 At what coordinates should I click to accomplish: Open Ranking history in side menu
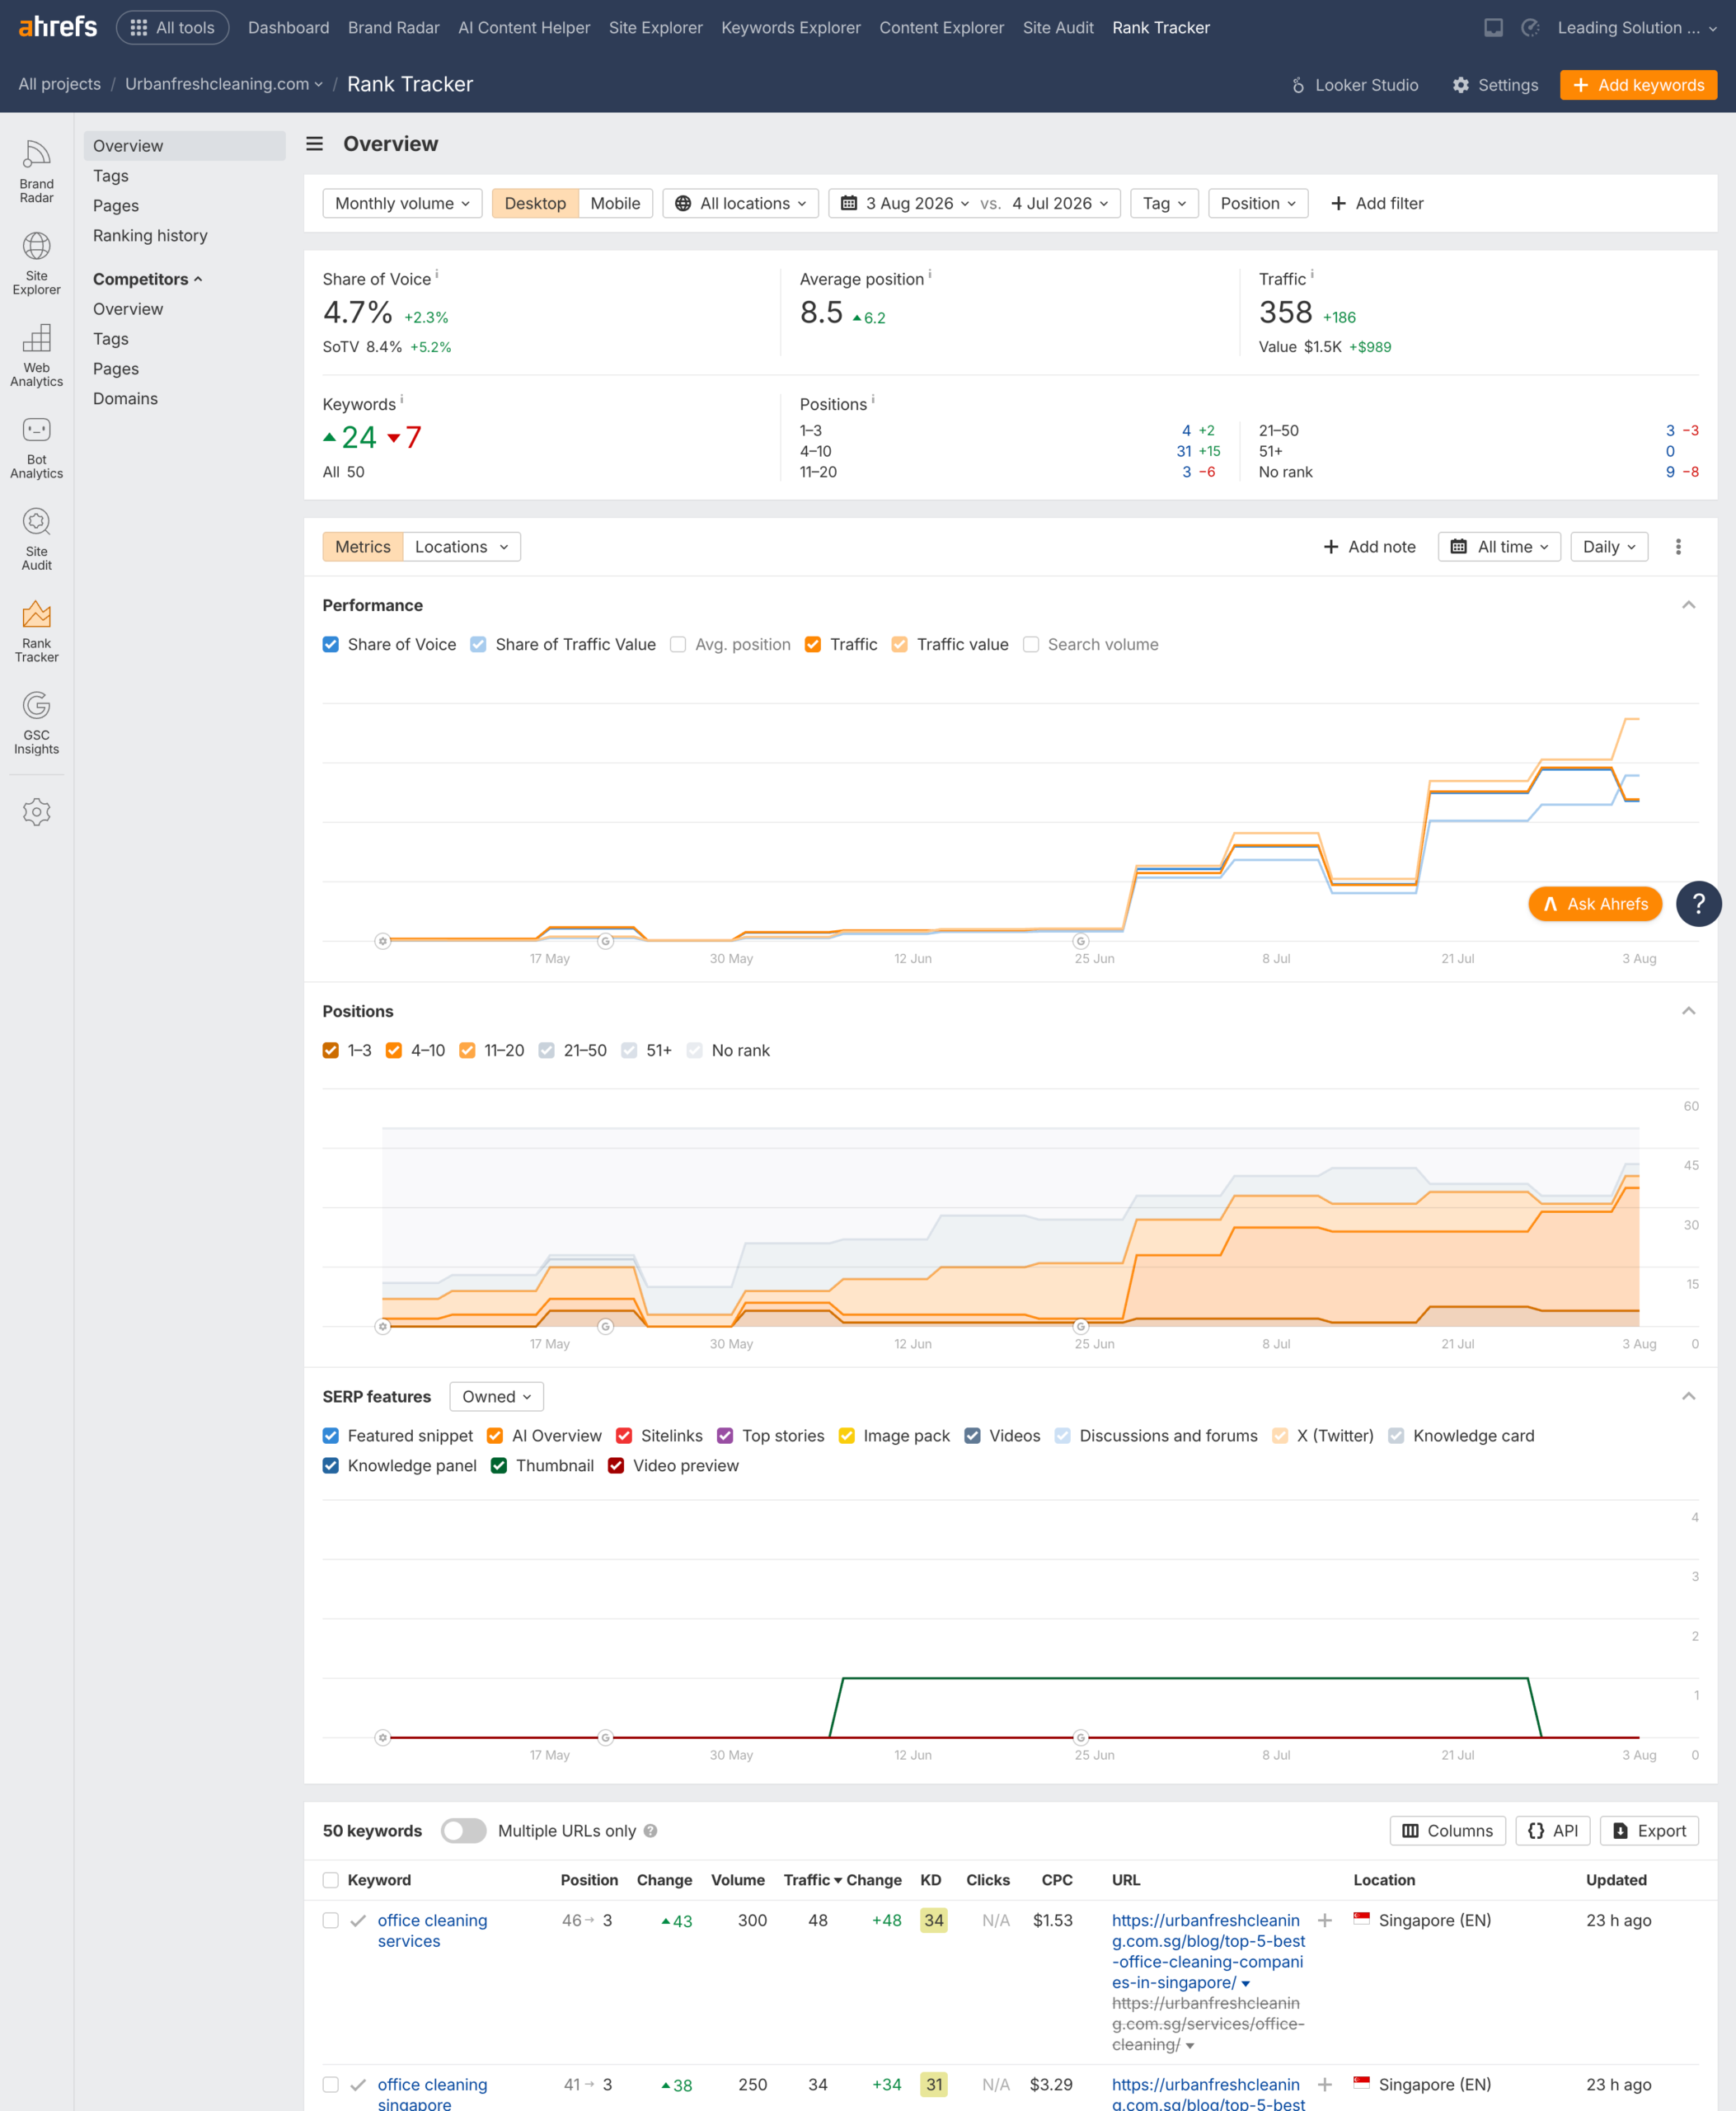tap(150, 235)
